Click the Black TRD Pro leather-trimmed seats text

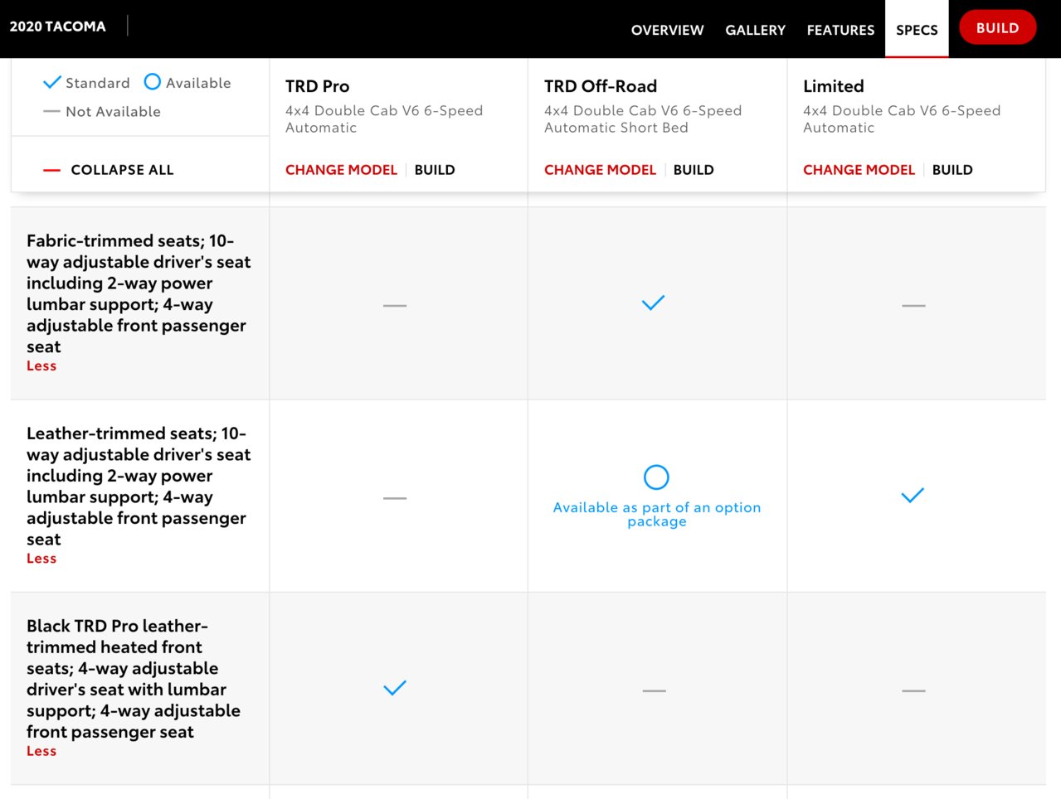click(134, 679)
